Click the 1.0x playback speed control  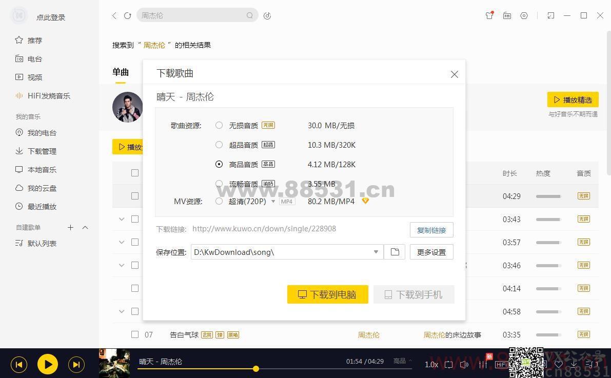coord(431,365)
